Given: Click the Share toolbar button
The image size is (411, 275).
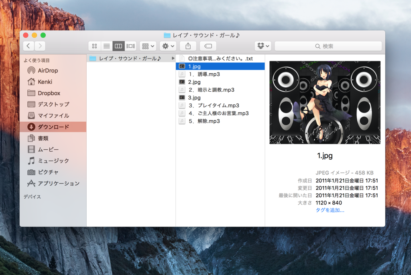Looking at the screenshot, I should (x=188, y=46).
